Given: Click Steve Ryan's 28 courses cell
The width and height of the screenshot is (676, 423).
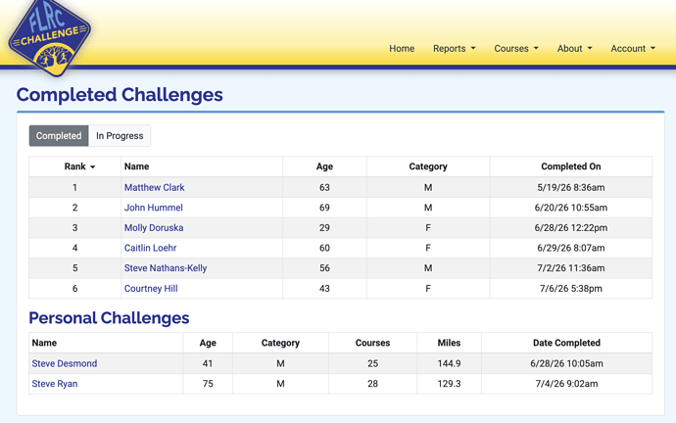Looking at the screenshot, I should click(372, 384).
